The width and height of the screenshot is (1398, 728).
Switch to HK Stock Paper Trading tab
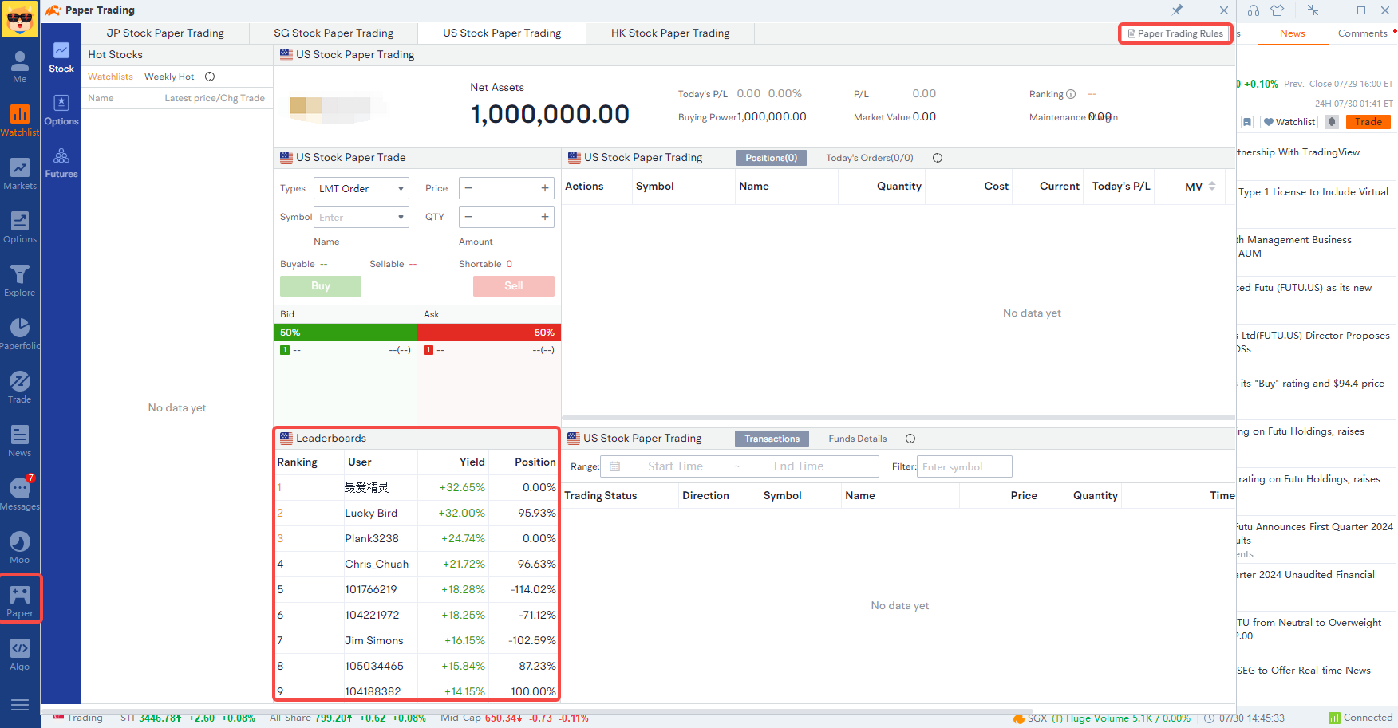670,33
